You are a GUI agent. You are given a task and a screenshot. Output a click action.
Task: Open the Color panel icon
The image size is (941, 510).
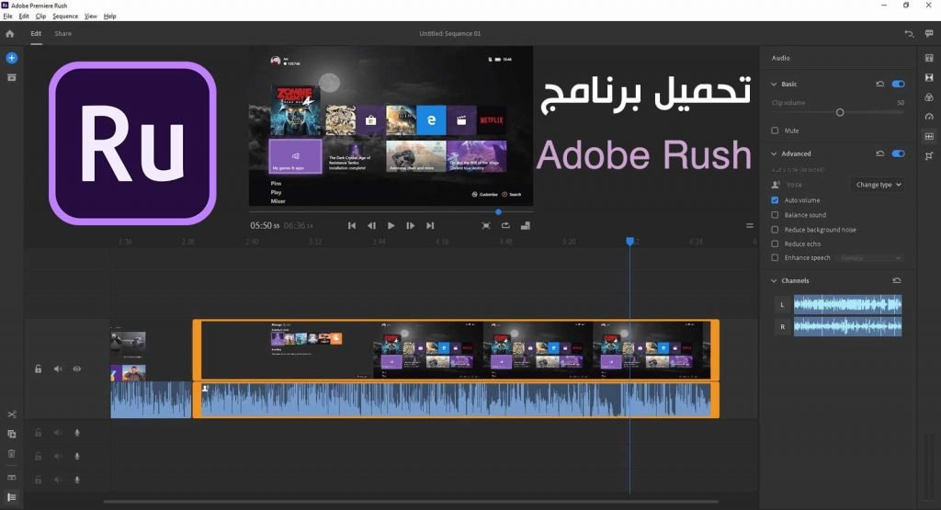pyautogui.click(x=929, y=97)
